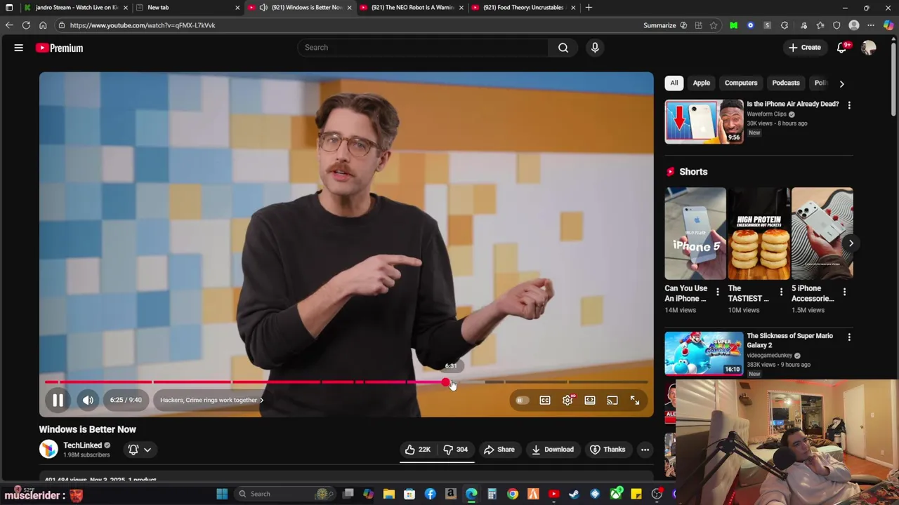
Task: Select the All filter chip
Action: pyautogui.click(x=674, y=83)
